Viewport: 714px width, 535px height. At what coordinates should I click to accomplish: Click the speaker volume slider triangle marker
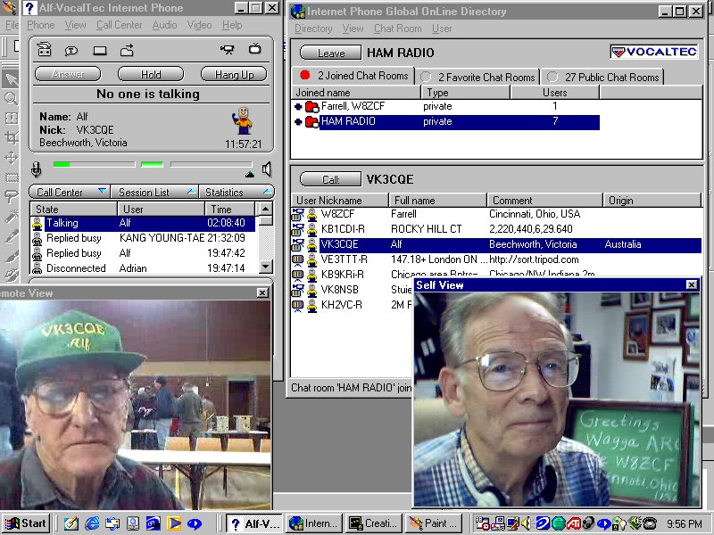pos(250,174)
